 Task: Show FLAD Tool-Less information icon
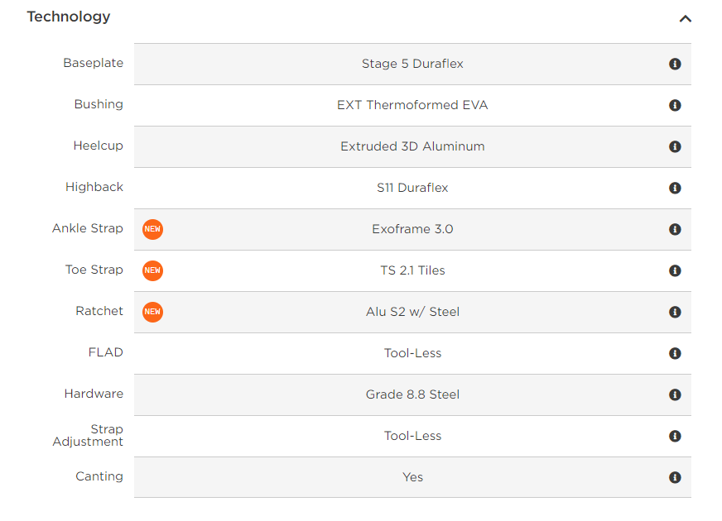point(675,354)
